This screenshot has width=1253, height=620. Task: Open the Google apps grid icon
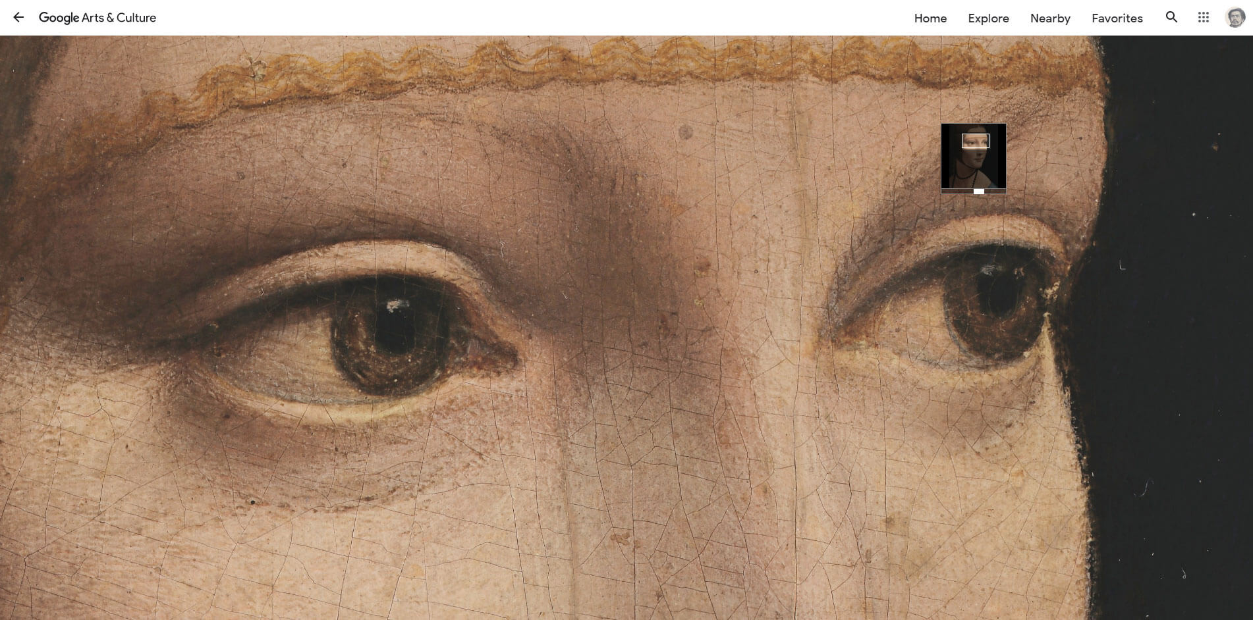coord(1203,18)
